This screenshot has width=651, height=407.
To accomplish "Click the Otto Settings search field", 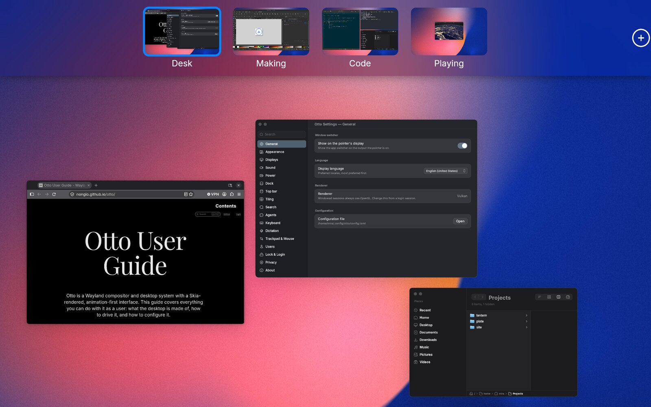I will pyautogui.click(x=282, y=134).
